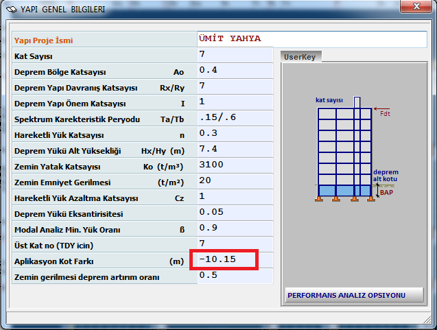Click the Deprem Yapı Önem Katsayısı field

click(x=234, y=103)
